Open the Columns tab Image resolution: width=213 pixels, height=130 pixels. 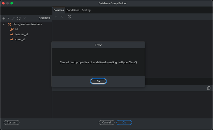point(59,10)
